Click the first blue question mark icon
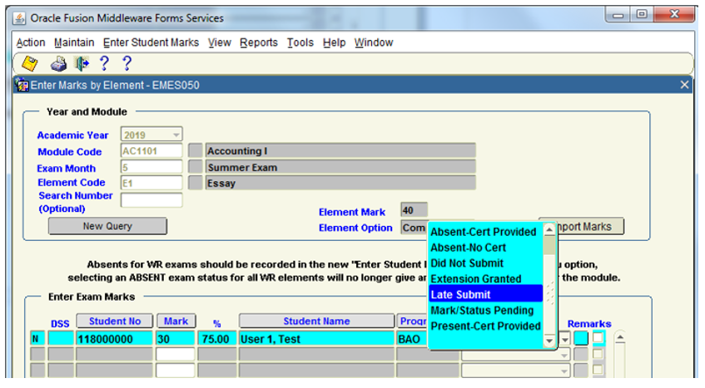Screen dimensions: 705x388 (x=104, y=64)
